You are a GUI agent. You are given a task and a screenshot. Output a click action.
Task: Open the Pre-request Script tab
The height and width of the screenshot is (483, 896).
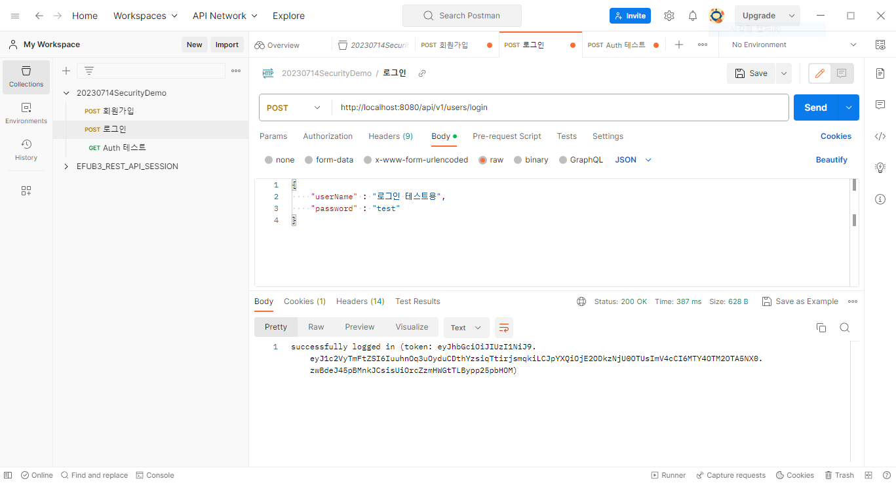click(507, 136)
